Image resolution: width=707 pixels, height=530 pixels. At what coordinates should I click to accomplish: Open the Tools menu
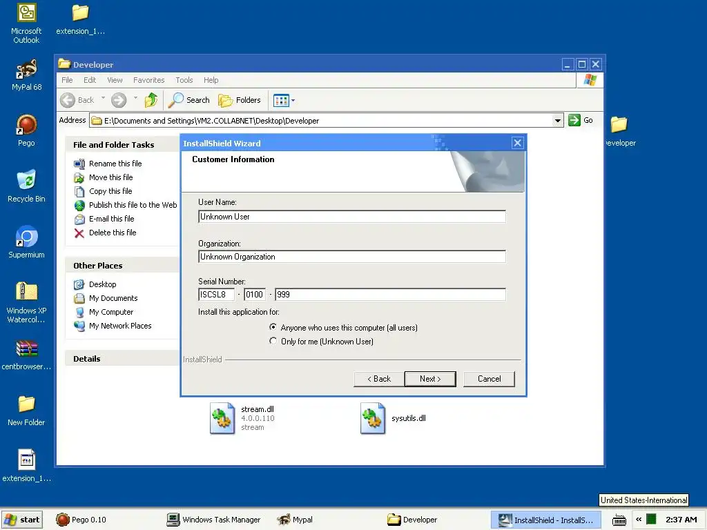(184, 80)
